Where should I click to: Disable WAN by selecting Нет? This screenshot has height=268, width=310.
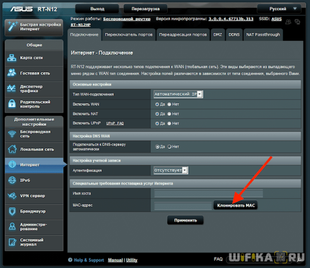pyautogui.click(x=169, y=104)
